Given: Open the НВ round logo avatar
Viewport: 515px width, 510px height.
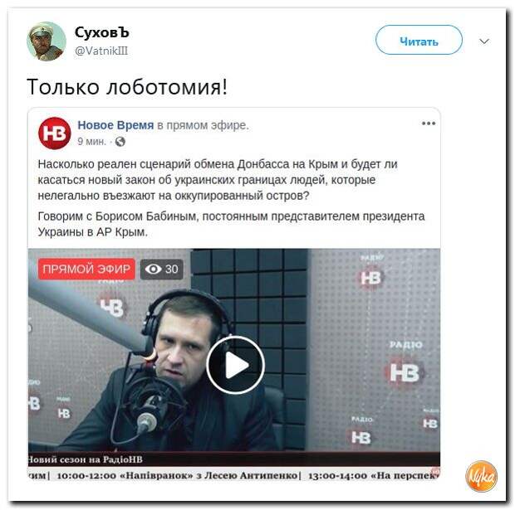Looking at the screenshot, I should click(55, 134).
